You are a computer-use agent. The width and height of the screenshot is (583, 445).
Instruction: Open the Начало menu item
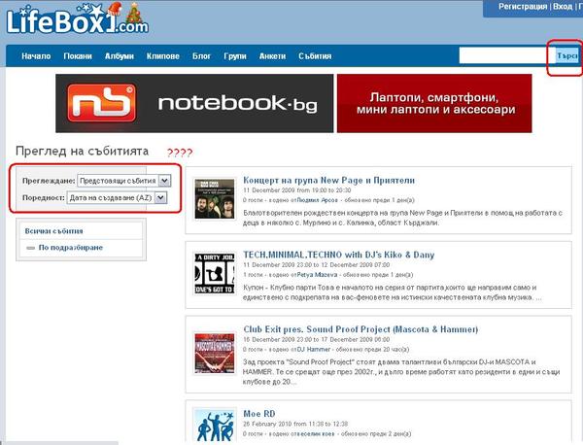[x=36, y=56]
